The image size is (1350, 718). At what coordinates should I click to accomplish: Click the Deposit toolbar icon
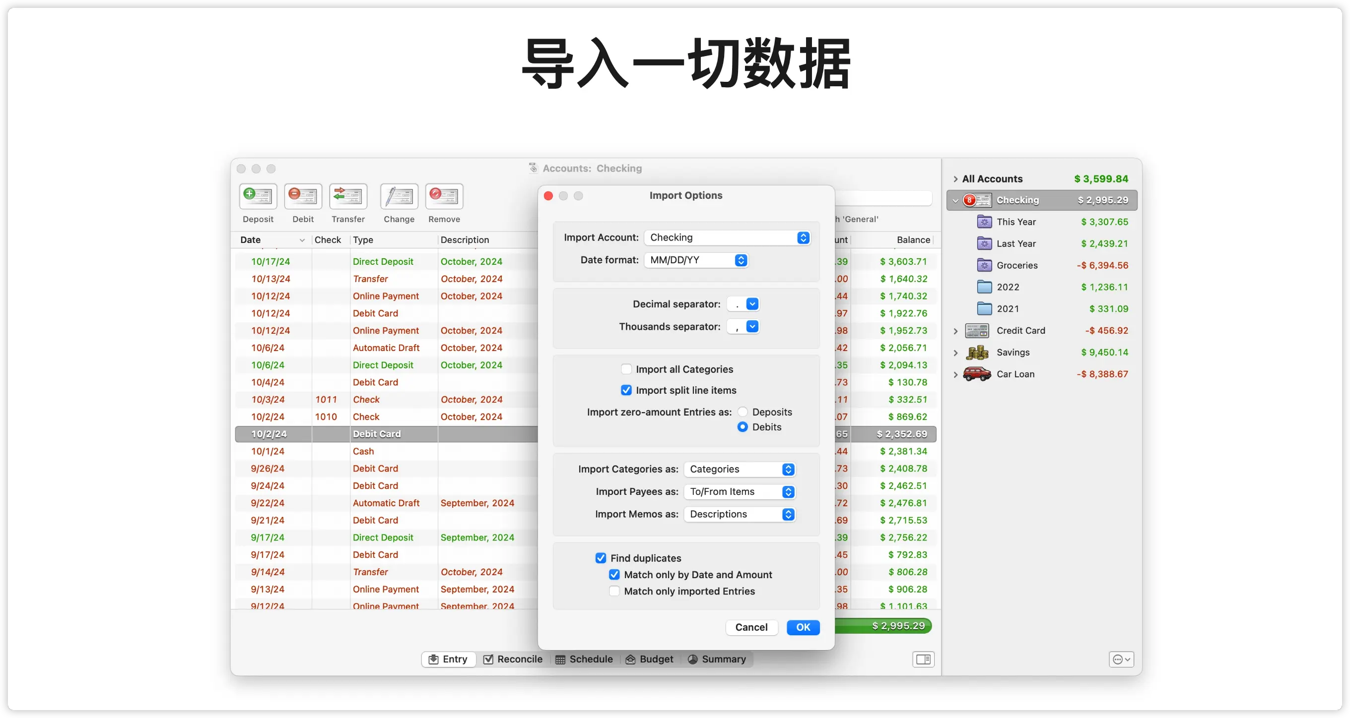258,196
